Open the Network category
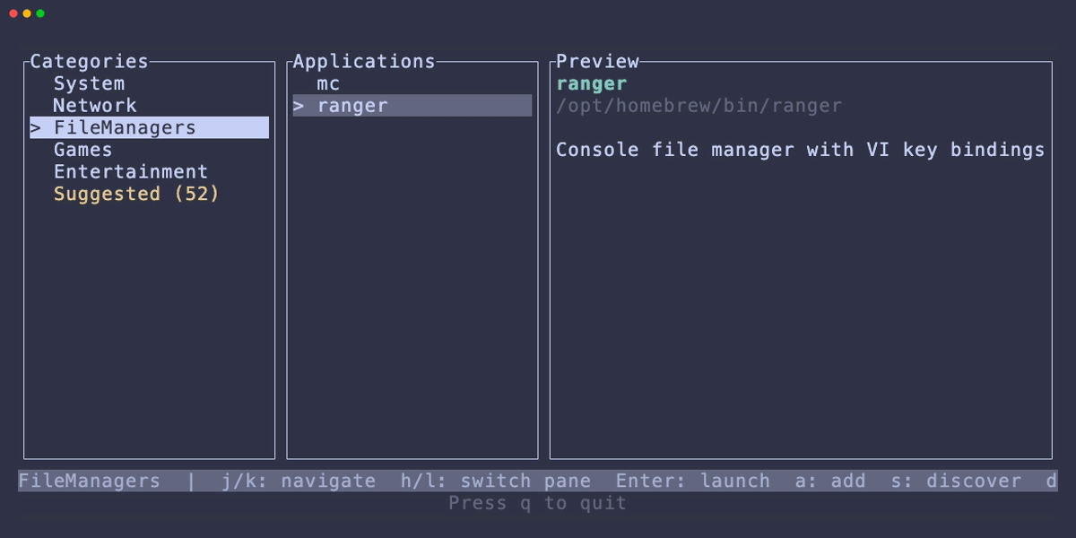This screenshot has width=1076, height=538. (x=94, y=106)
